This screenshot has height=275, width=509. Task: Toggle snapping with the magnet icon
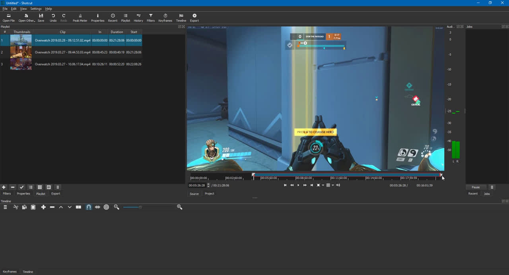89,207
